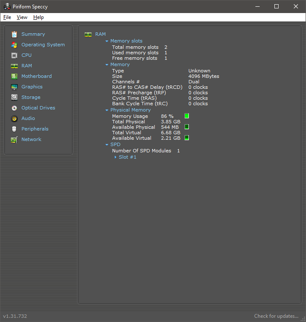Click Total Virtual 6.68 GB value

[x=170, y=133]
